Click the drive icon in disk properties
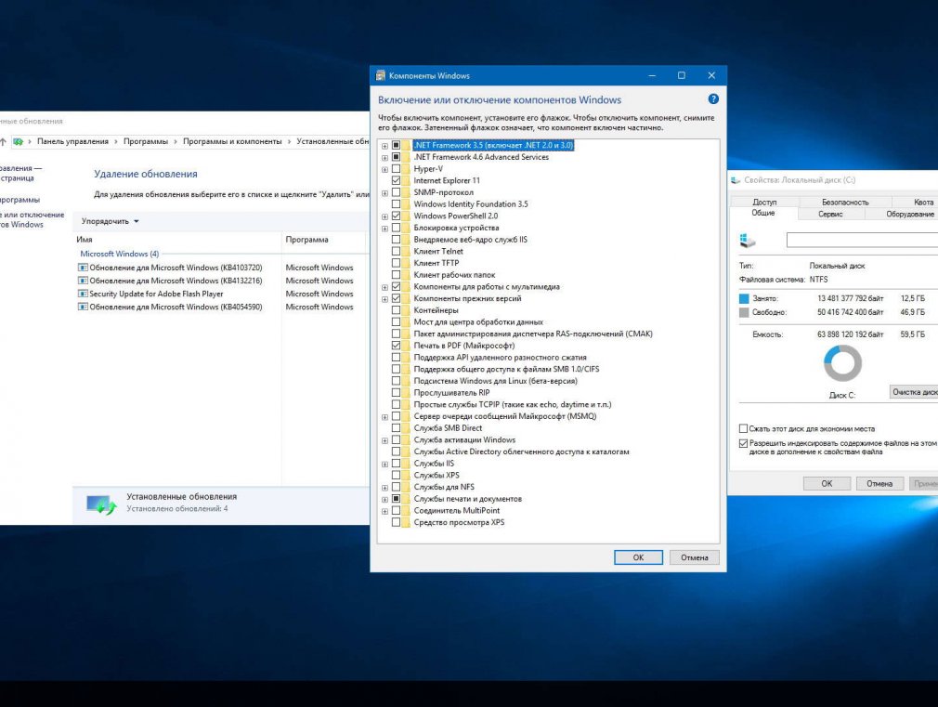 click(x=748, y=241)
